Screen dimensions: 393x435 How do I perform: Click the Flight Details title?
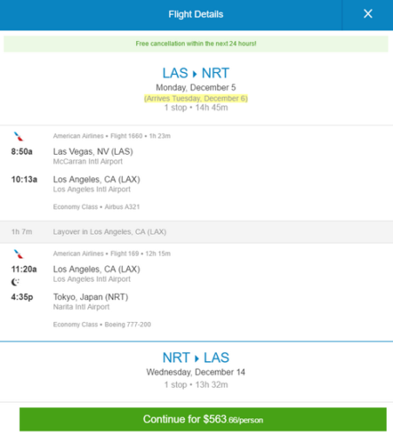click(196, 14)
